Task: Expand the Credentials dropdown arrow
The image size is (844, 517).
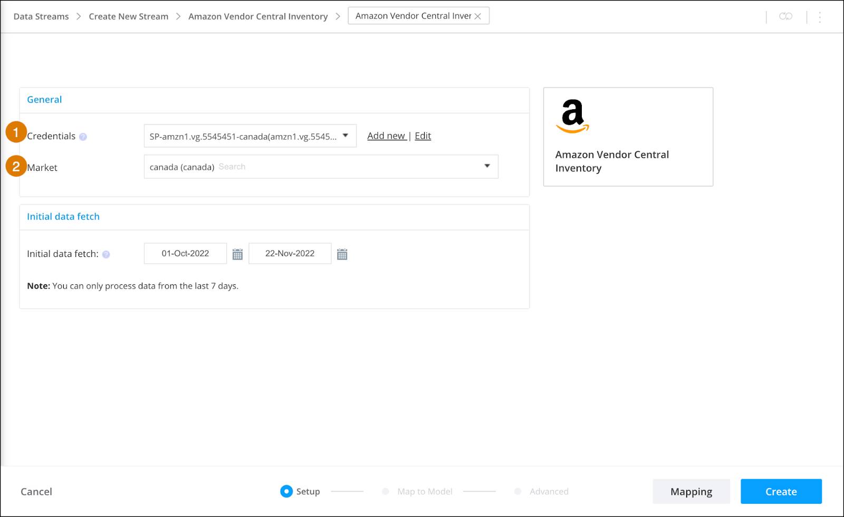Action: point(346,136)
